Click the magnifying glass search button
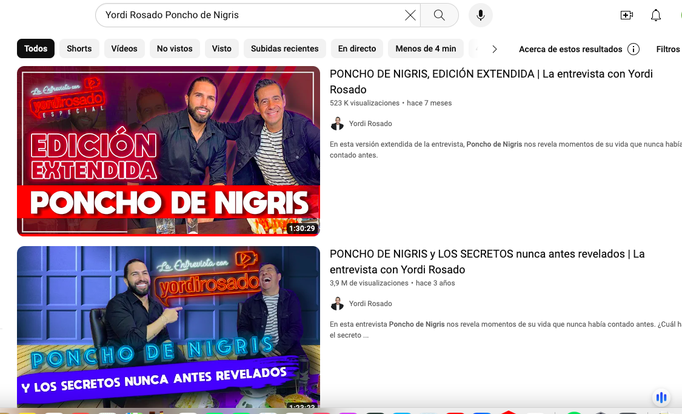 coord(440,15)
